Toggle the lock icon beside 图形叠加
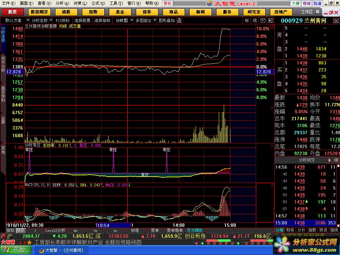Image resolution: width=340 pixels, height=255 pixels. coord(179,21)
